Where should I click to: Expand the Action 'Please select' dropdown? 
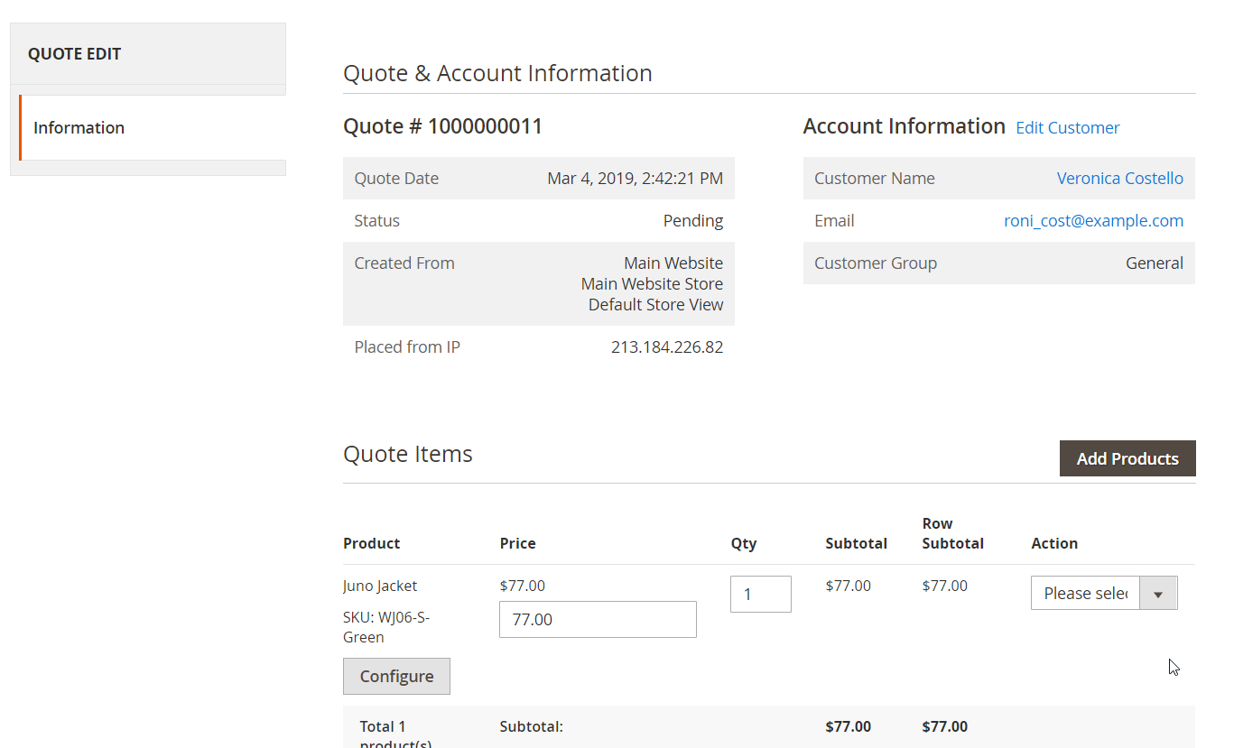pyautogui.click(x=1103, y=594)
